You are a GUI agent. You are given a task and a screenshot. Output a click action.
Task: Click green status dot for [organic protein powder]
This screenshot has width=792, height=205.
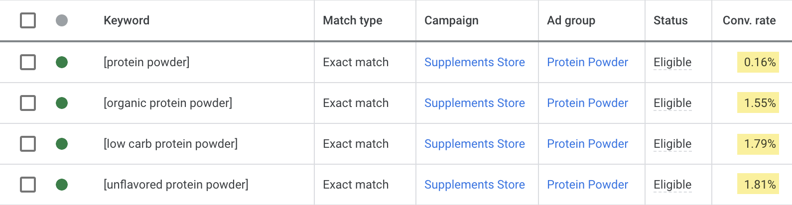click(x=62, y=103)
